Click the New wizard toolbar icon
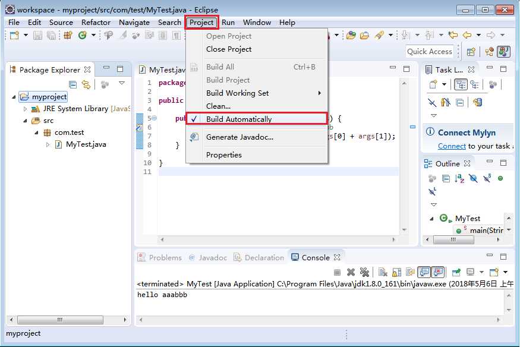This screenshot has width=520, height=347. [14, 35]
